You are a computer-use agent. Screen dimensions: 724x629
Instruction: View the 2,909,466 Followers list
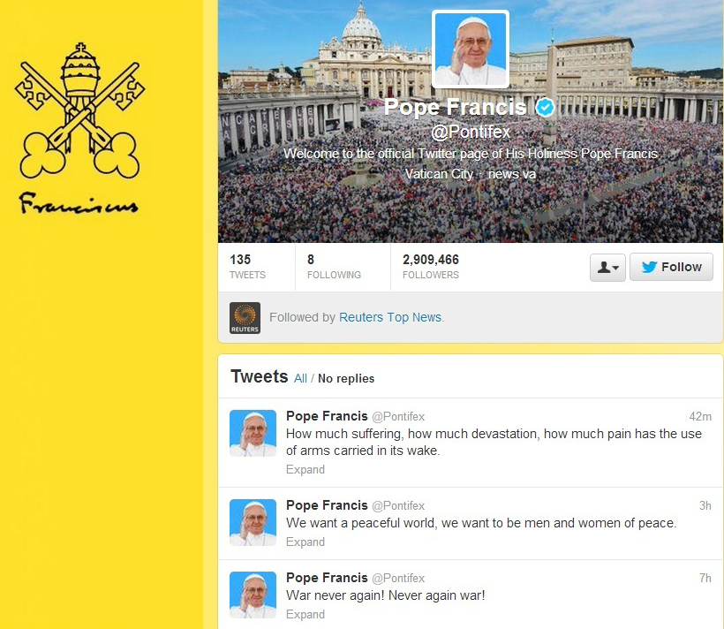[431, 267]
